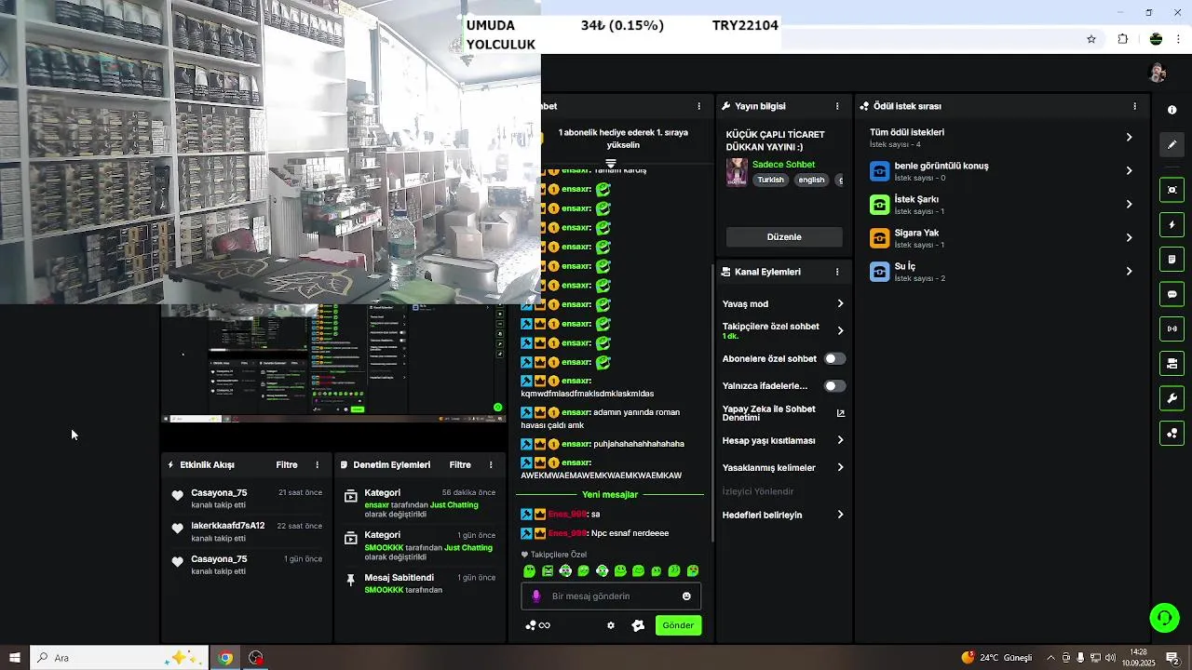
Task: Open options menu of Kanal Eylemleri panel
Action: pyautogui.click(x=837, y=272)
